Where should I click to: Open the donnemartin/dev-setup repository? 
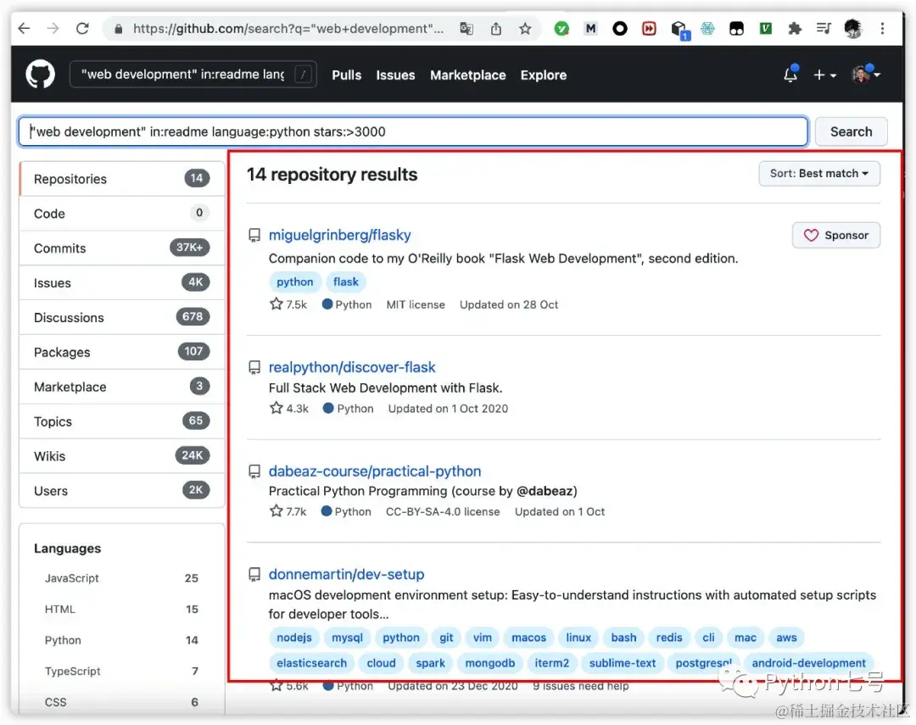346,574
